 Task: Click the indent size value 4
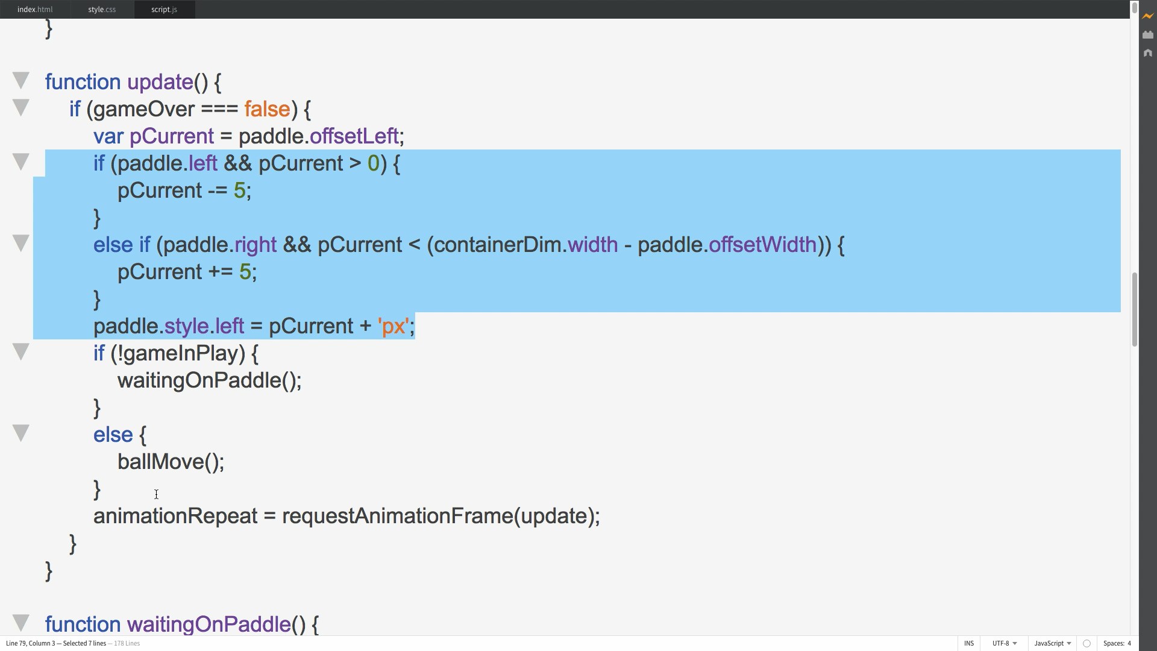click(1129, 643)
